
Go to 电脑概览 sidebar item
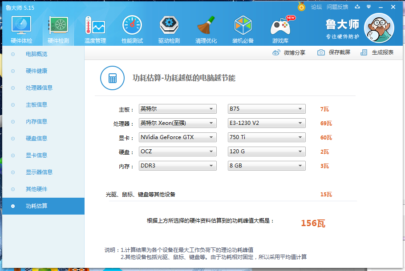coord(44,54)
